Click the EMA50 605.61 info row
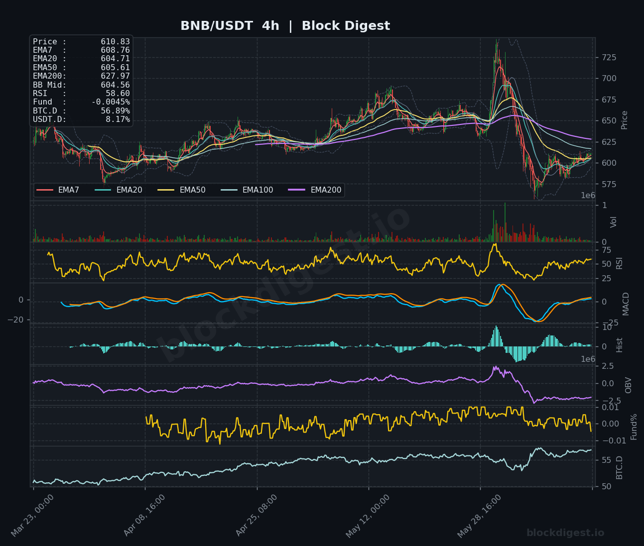 (81, 68)
